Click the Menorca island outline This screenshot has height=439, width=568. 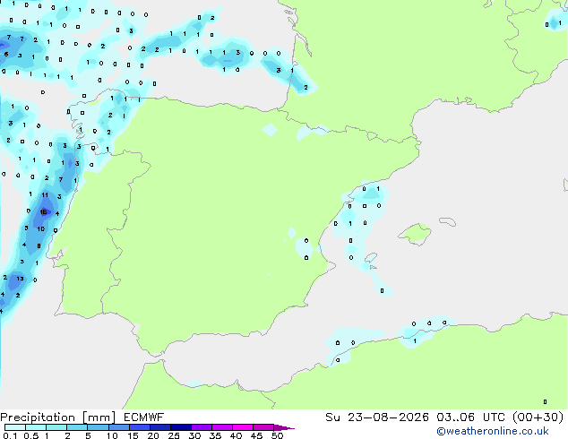click(448, 221)
